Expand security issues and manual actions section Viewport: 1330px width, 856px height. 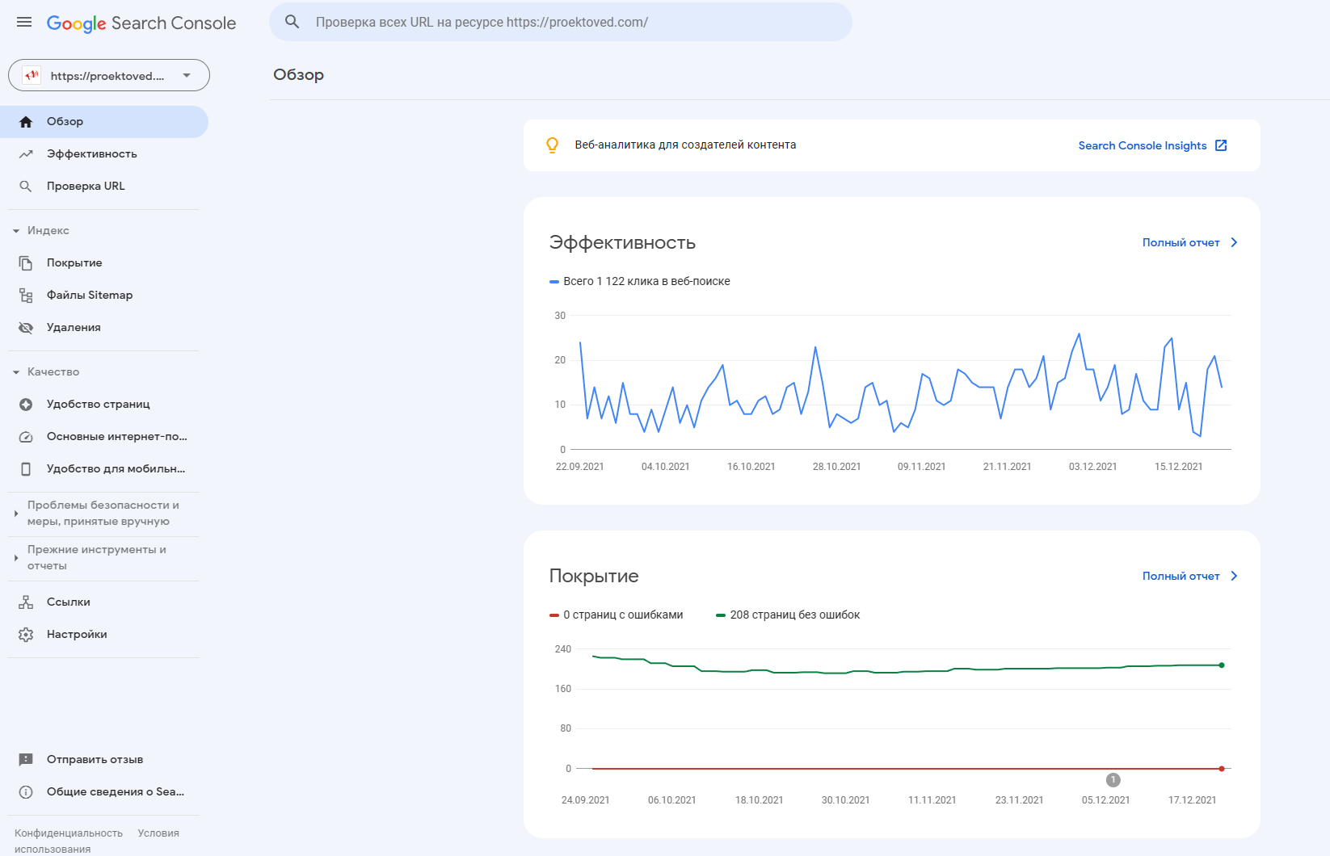(16, 514)
